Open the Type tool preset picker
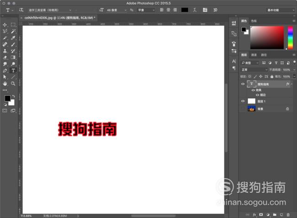 [x=9, y=10]
